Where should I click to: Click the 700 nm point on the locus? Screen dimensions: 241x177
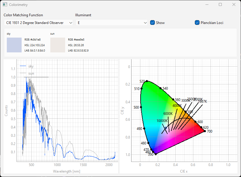(205, 131)
